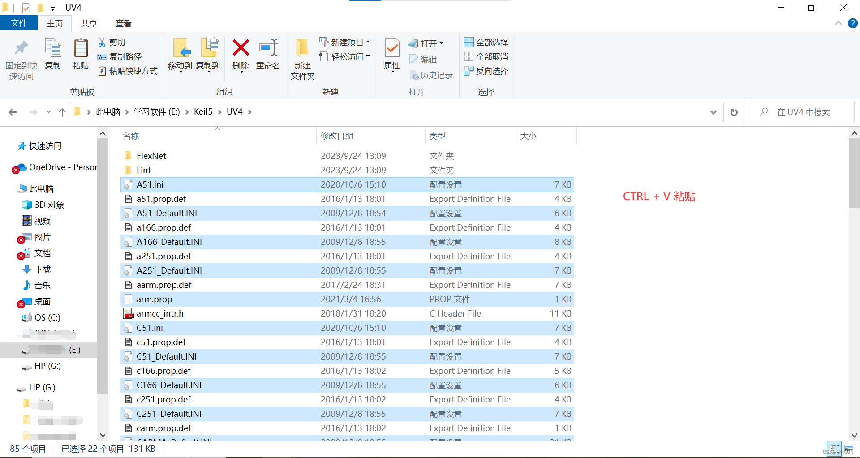Click the Pin to Quick Access icon
This screenshot has height=458, width=860.
coord(21,48)
